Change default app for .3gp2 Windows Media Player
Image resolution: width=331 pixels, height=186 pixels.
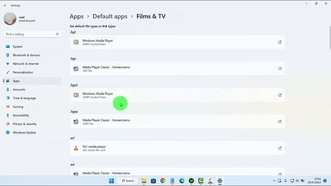coord(177,95)
